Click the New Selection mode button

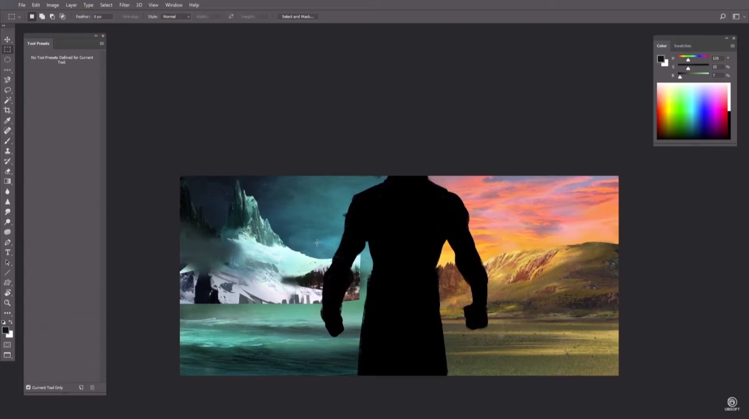point(32,16)
